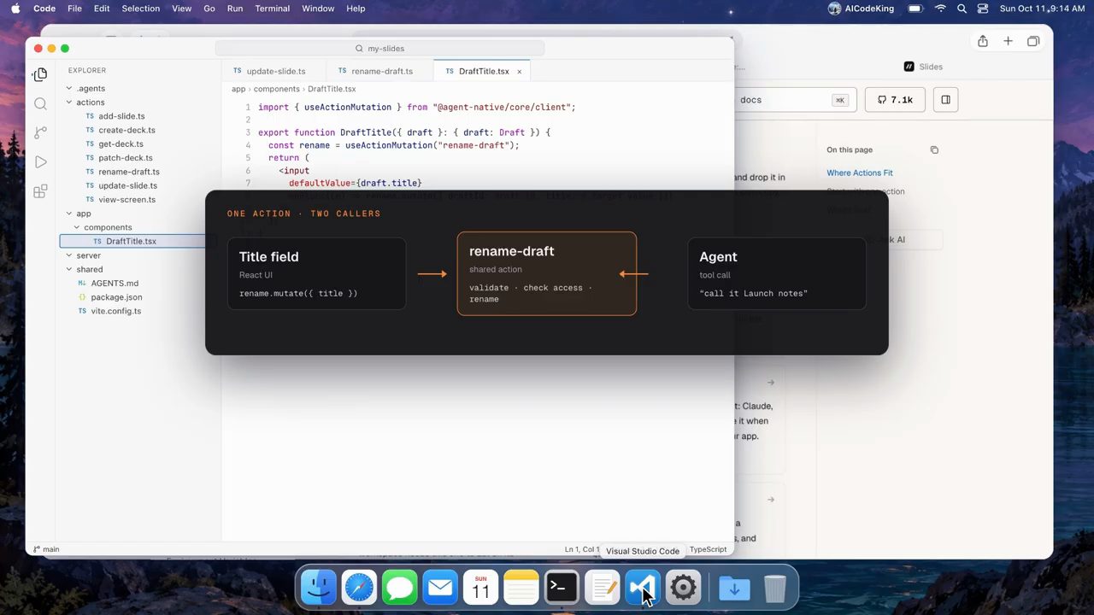Click TypeScript language mode in status bar
The width and height of the screenshot is (1094, 615).
tap(708, 549)
